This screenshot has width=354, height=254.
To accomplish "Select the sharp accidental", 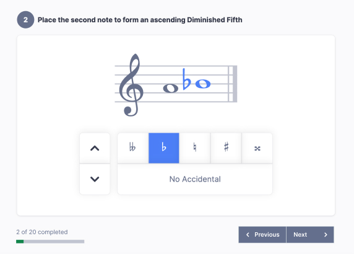I will click(226, 148).
